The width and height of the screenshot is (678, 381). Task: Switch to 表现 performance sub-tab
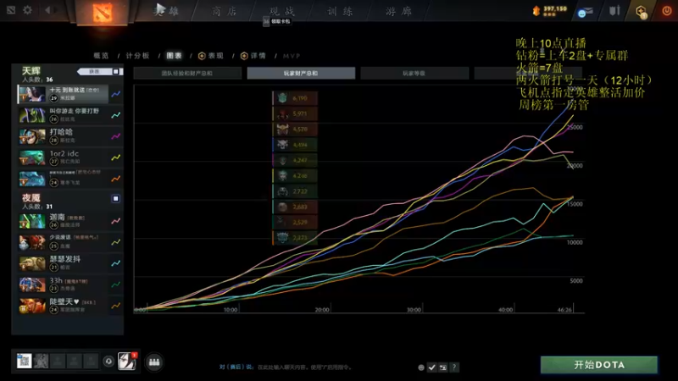pyautogui.click(x=211, y=56)
